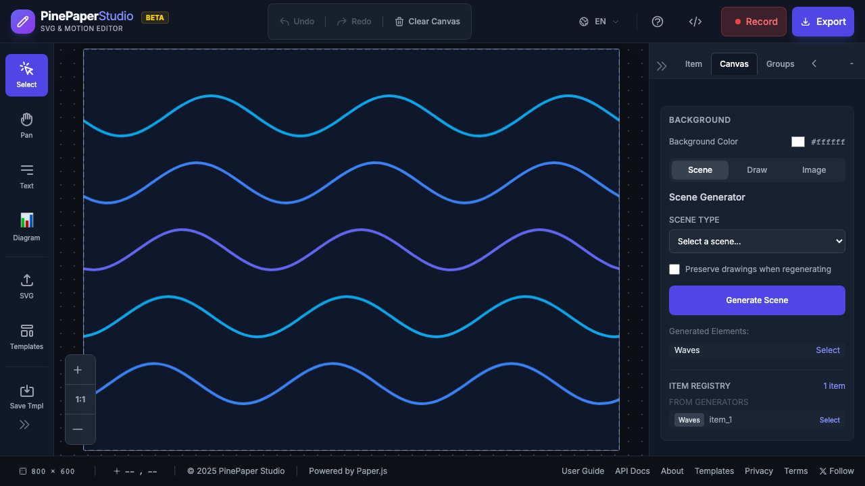Collapse the right panel with the chevron
The image size is (865, 486).
[x=814, y=63]
